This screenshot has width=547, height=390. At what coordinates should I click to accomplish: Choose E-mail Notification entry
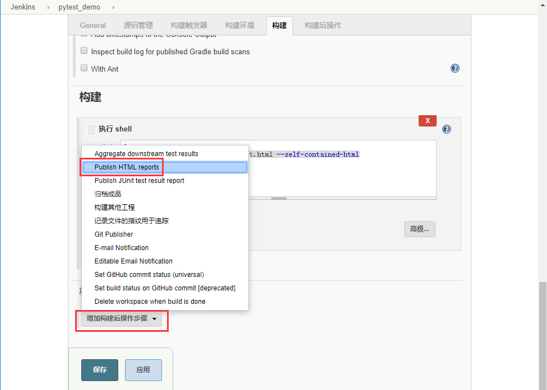[165, 248]
